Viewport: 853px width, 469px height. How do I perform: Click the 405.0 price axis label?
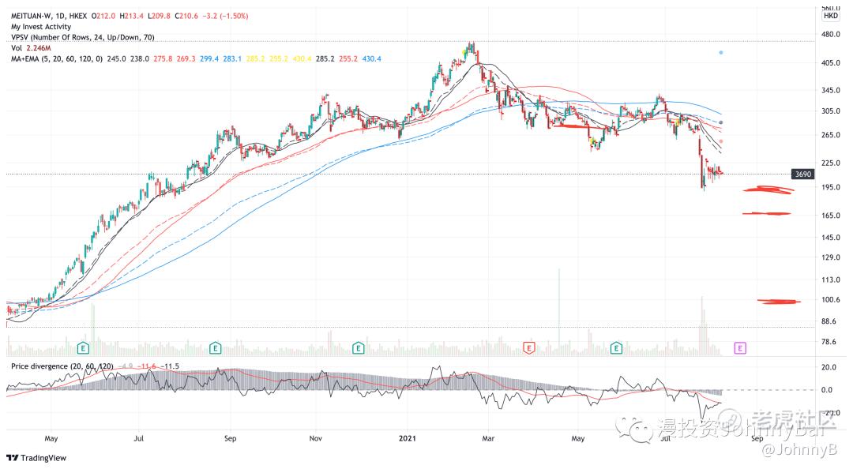[x=831, y=63]
